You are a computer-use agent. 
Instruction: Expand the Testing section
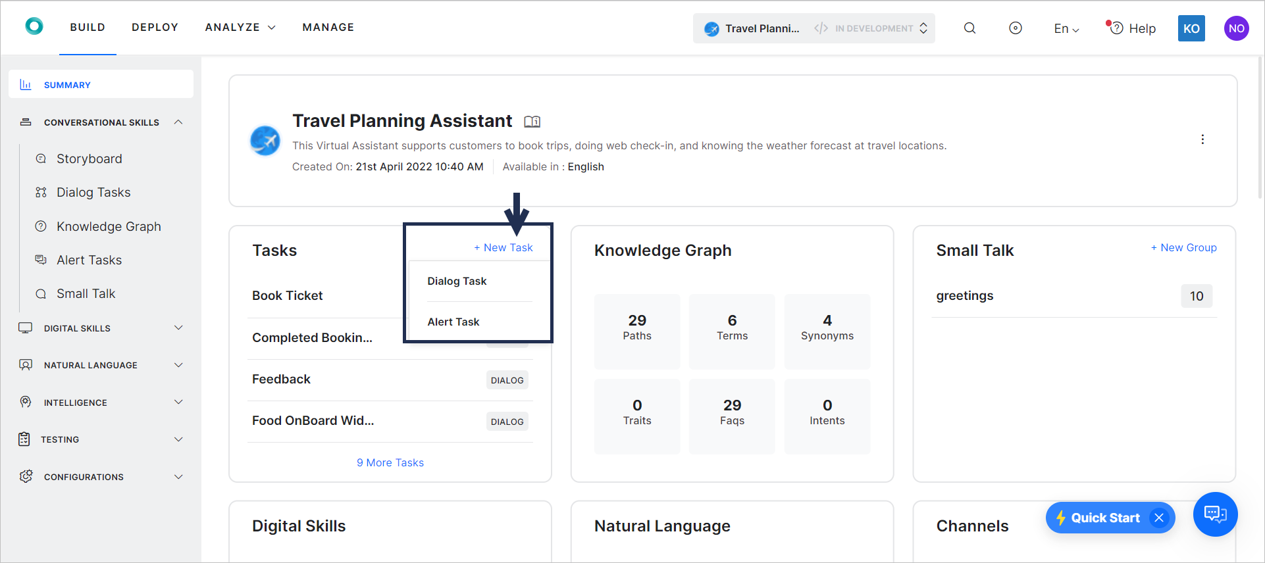178,439
